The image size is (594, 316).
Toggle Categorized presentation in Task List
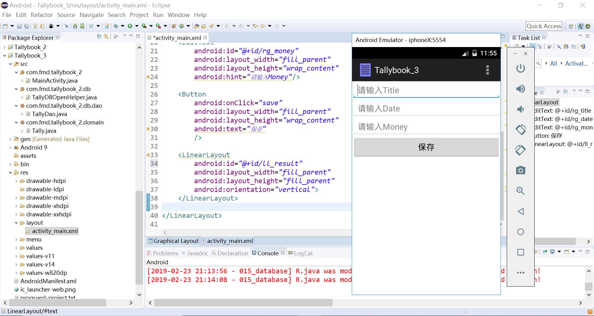click(533, 46)
